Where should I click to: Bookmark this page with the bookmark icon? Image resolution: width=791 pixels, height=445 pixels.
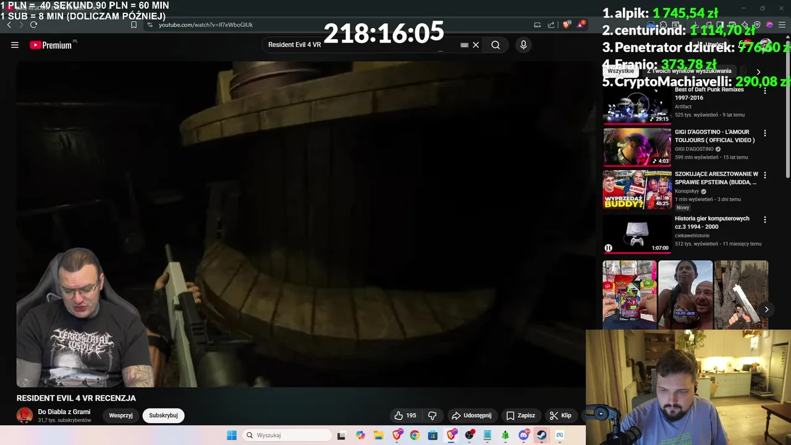134,25
